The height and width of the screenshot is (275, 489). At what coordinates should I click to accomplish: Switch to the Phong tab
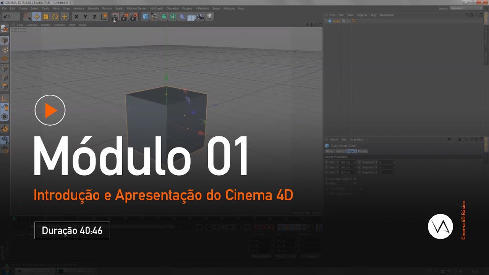pos(363,151)
